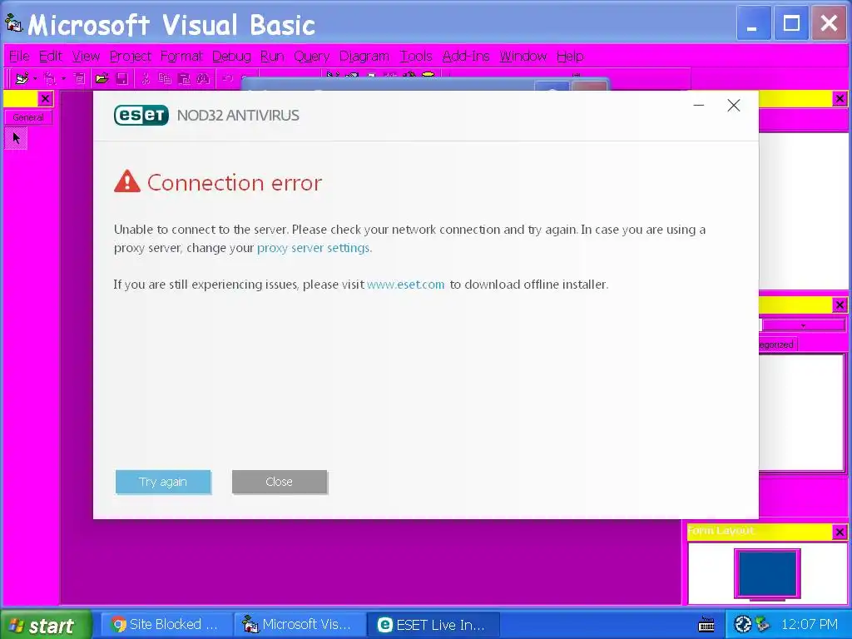The height and width of the screenshot is (639, 852).
Task: Click the Open Project folder icon
Action: (102, 79)
